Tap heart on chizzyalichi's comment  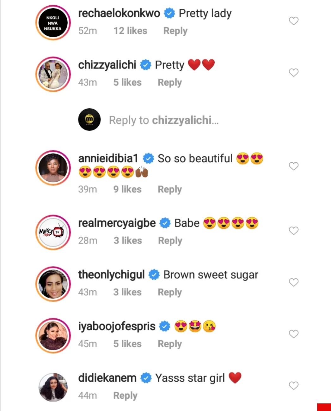[x=294, y=72]
